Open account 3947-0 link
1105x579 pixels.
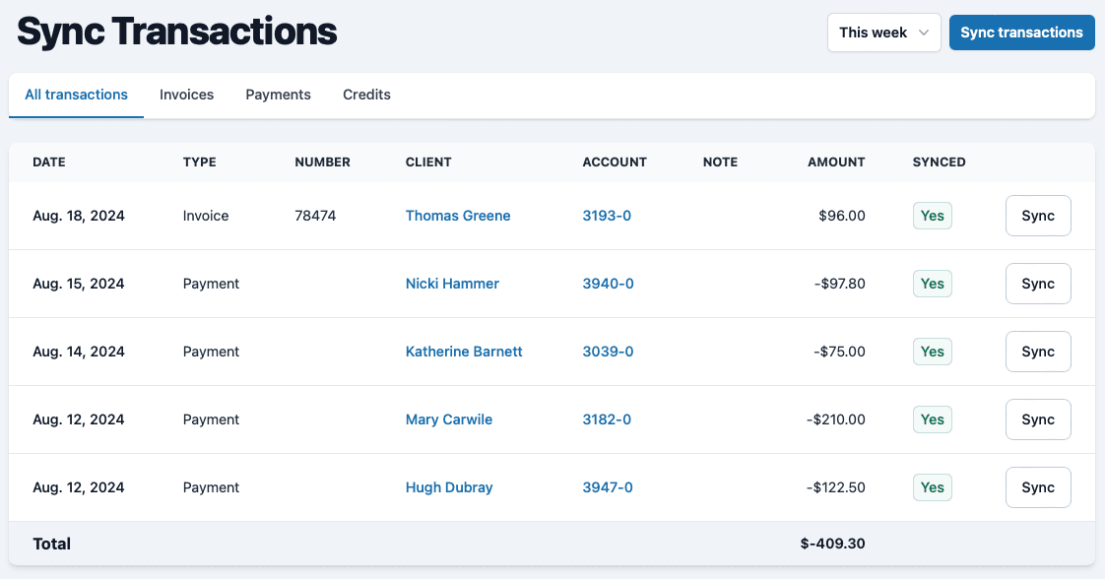point(608,487)
